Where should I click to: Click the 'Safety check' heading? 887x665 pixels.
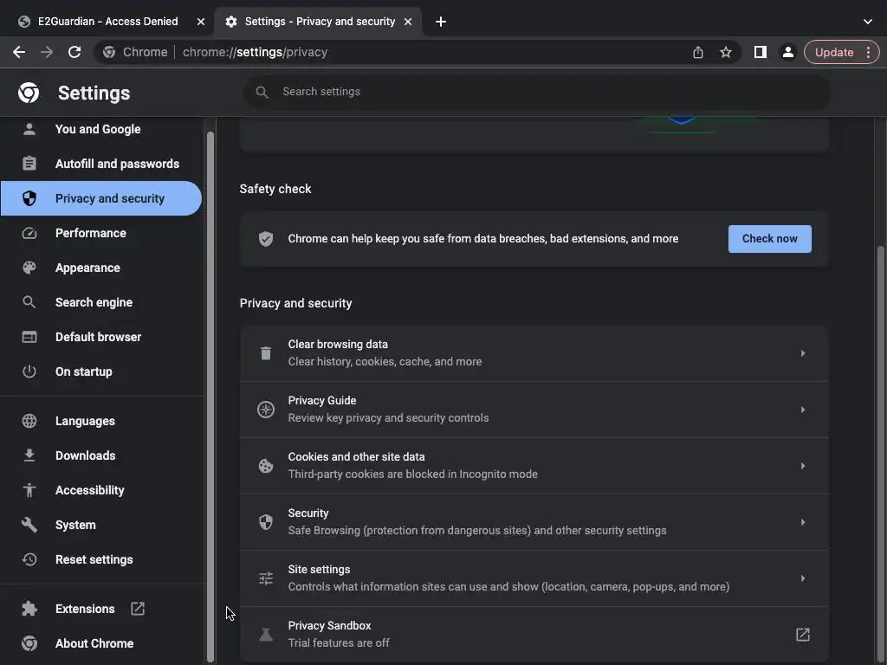pyautogui.click(x=275, y=189)
